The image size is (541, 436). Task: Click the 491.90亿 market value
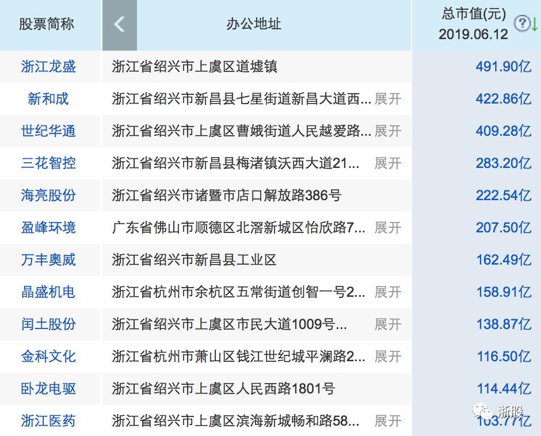pos(504,67)
